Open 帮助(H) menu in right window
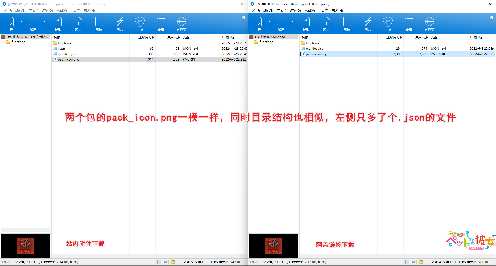Viewport: 496px width, 266px height. point(337,11)
